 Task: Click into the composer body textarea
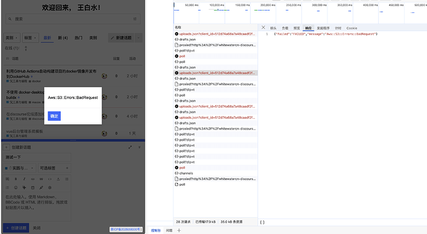point(37,206)
